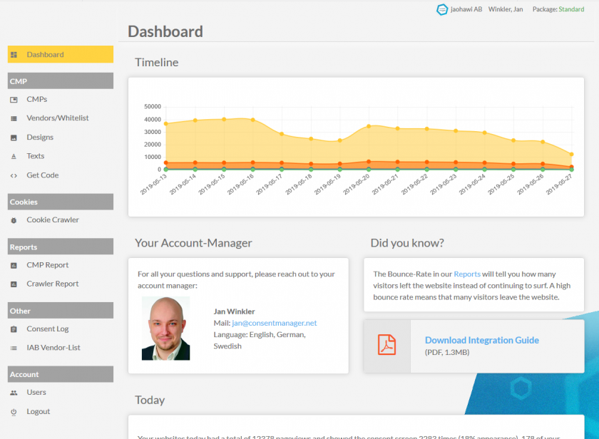The width and height of the screenshot is (599, 439).
Task: Click the yellow data point for 2019-05-13
Action: [x=165, y=124]
